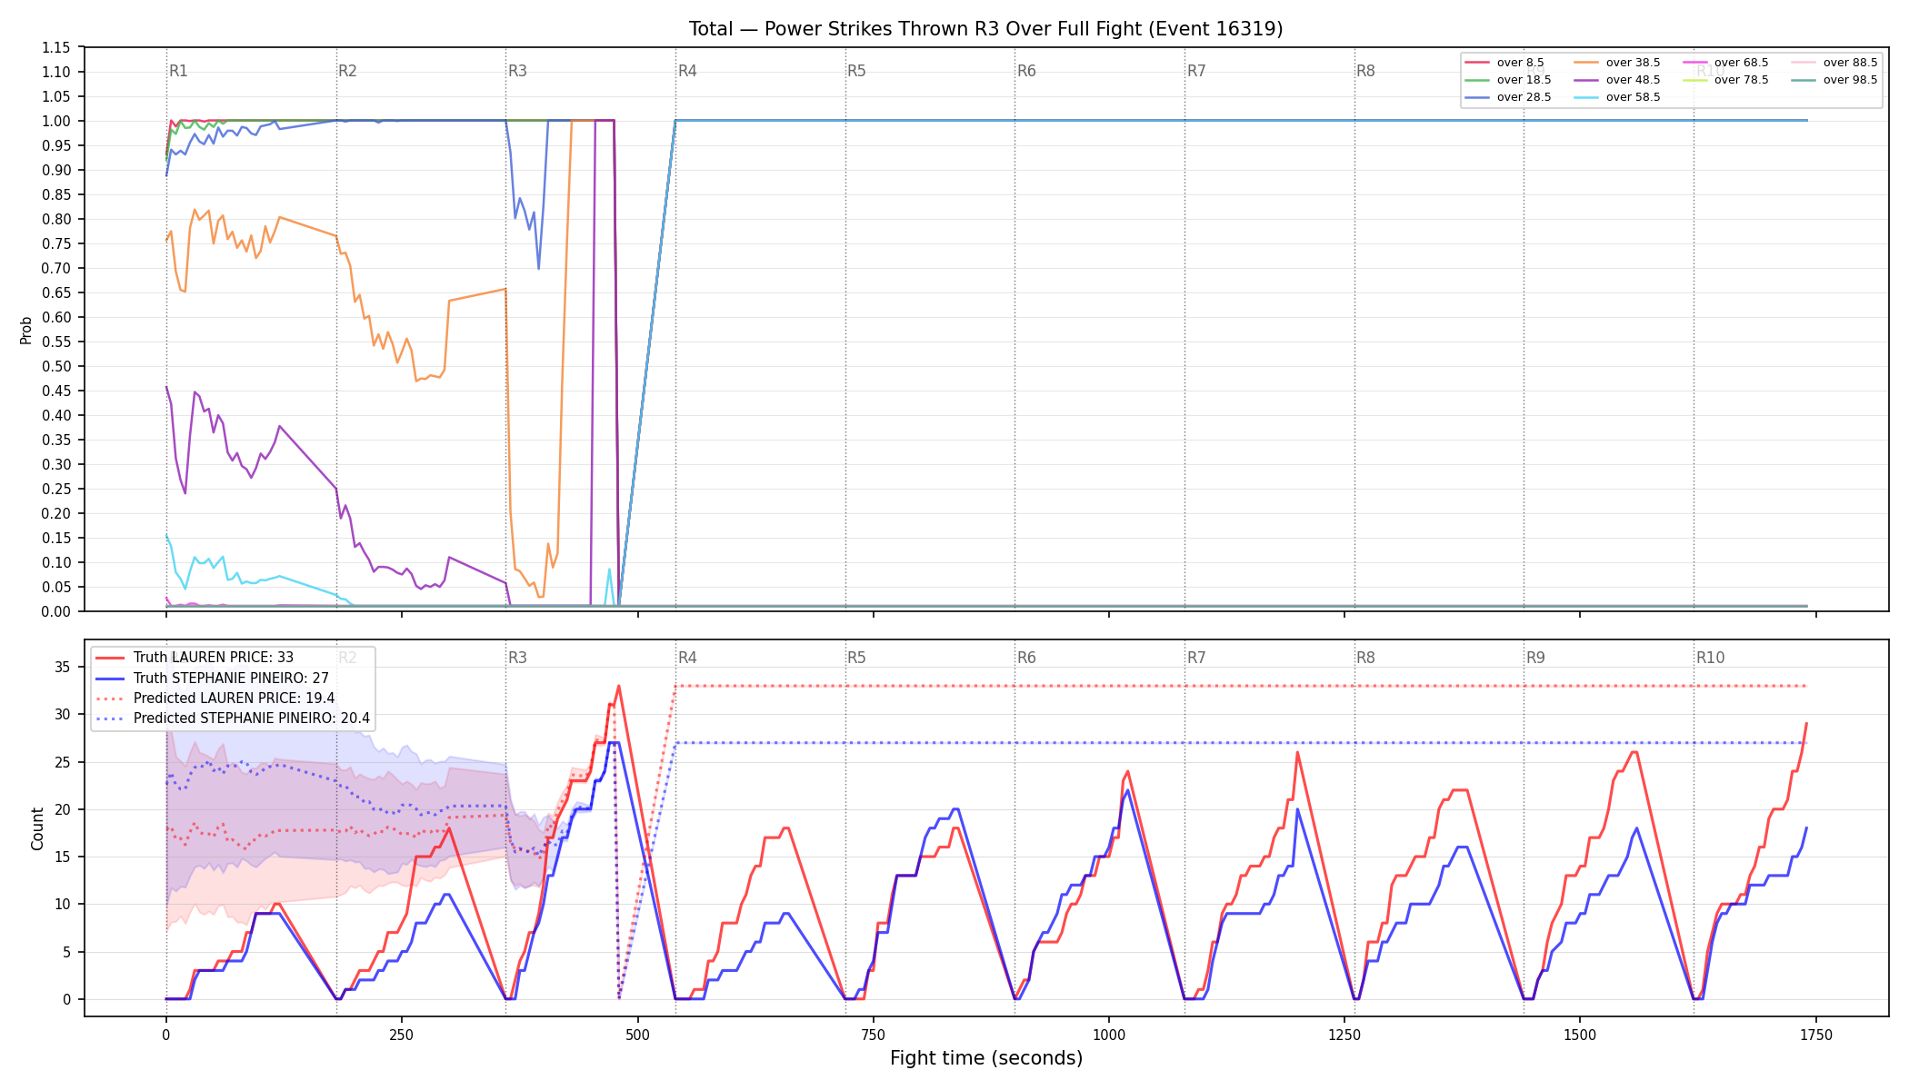Select the "1.00" tick on the Prob axis
1909x1090 pixels.
(x=56, y=121)
